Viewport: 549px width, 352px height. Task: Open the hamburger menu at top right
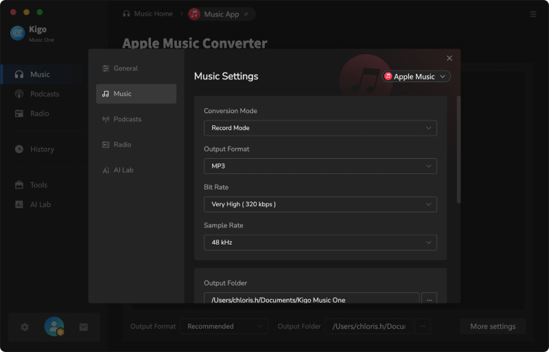pyautogui.click(x=533, y=14)
